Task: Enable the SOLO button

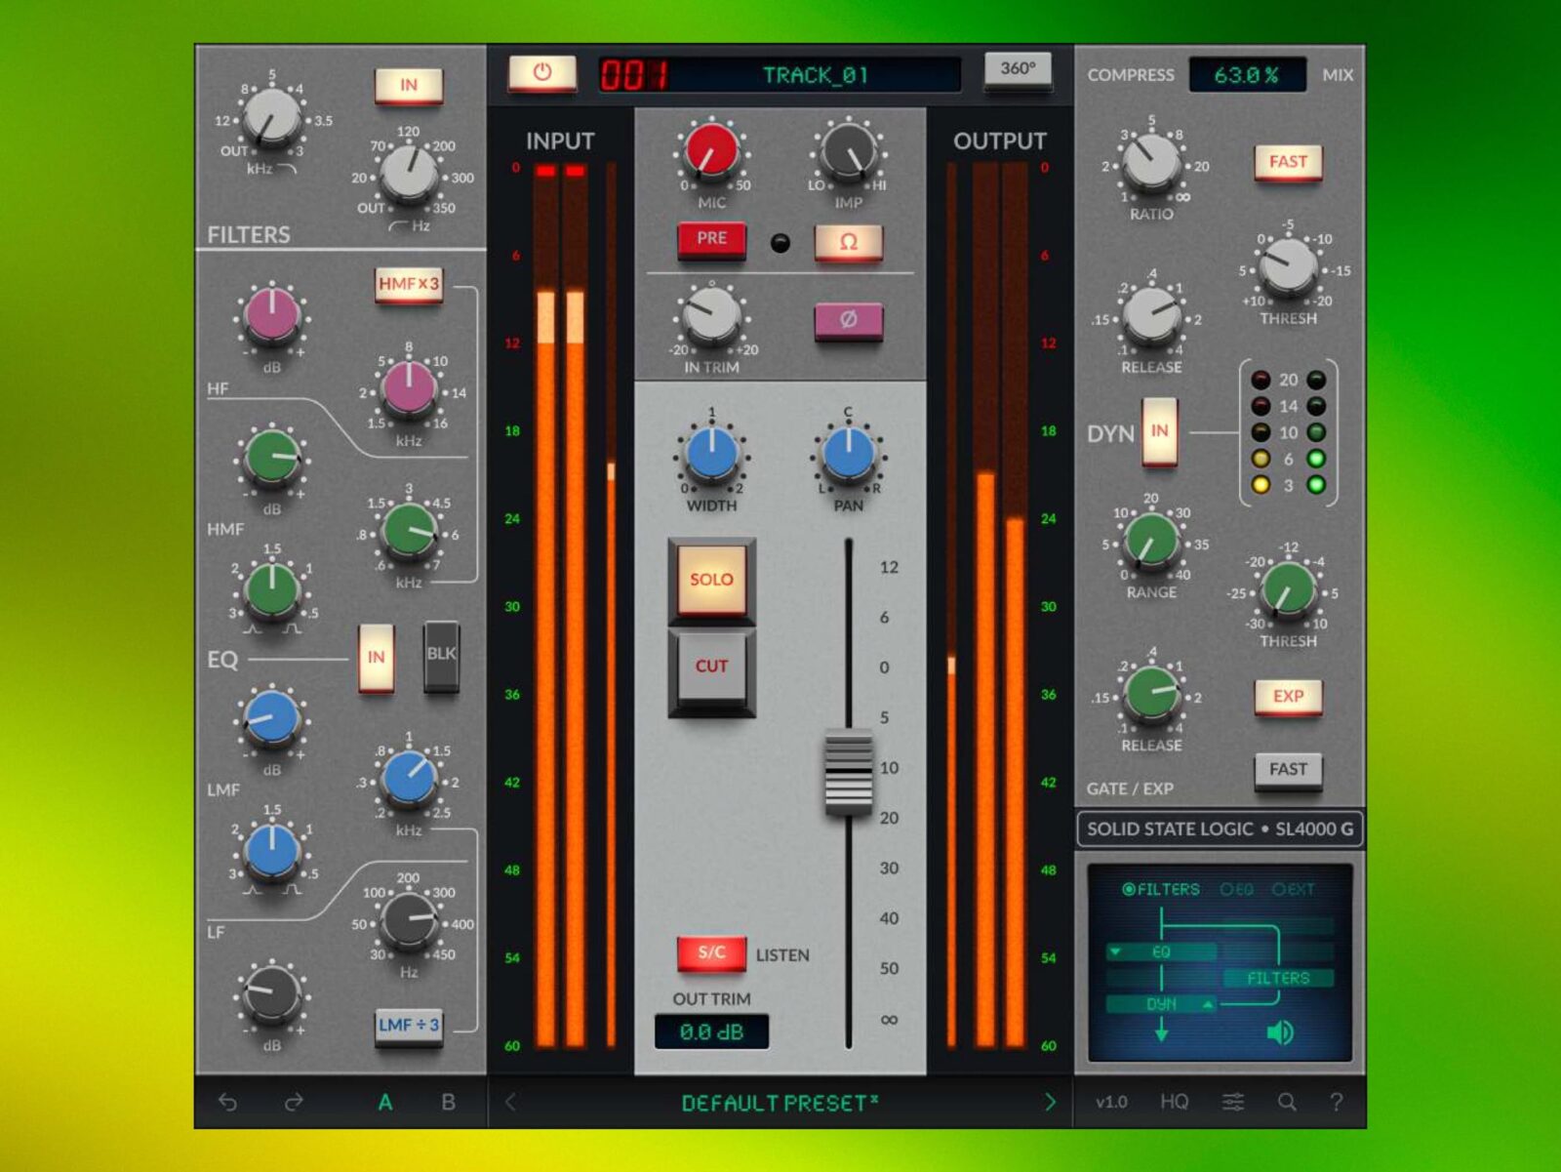Action: (711, 580)
